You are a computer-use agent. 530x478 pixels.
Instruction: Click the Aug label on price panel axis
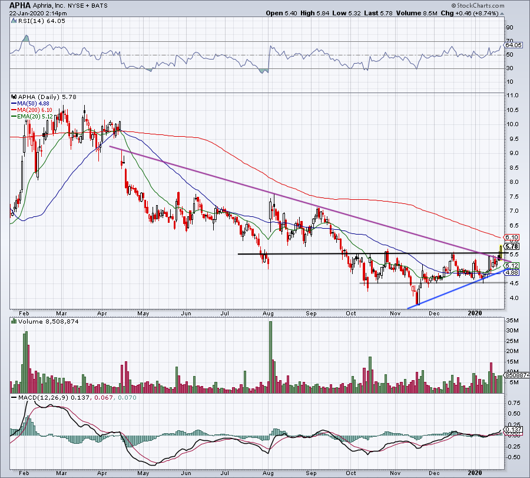click(268, 313)
